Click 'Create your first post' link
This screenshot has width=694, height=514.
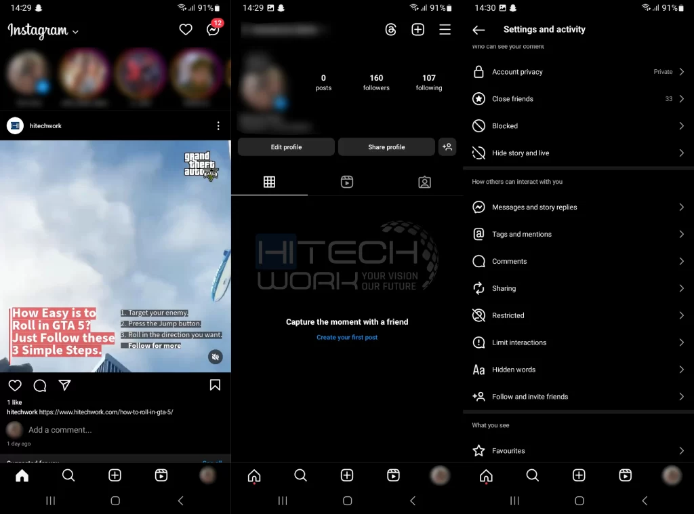point(347,337)
